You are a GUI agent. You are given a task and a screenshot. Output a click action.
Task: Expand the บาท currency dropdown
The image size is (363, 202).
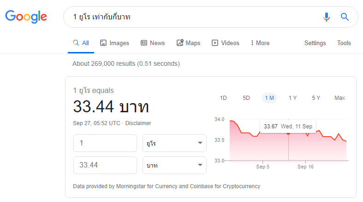[x=174, y=165]
